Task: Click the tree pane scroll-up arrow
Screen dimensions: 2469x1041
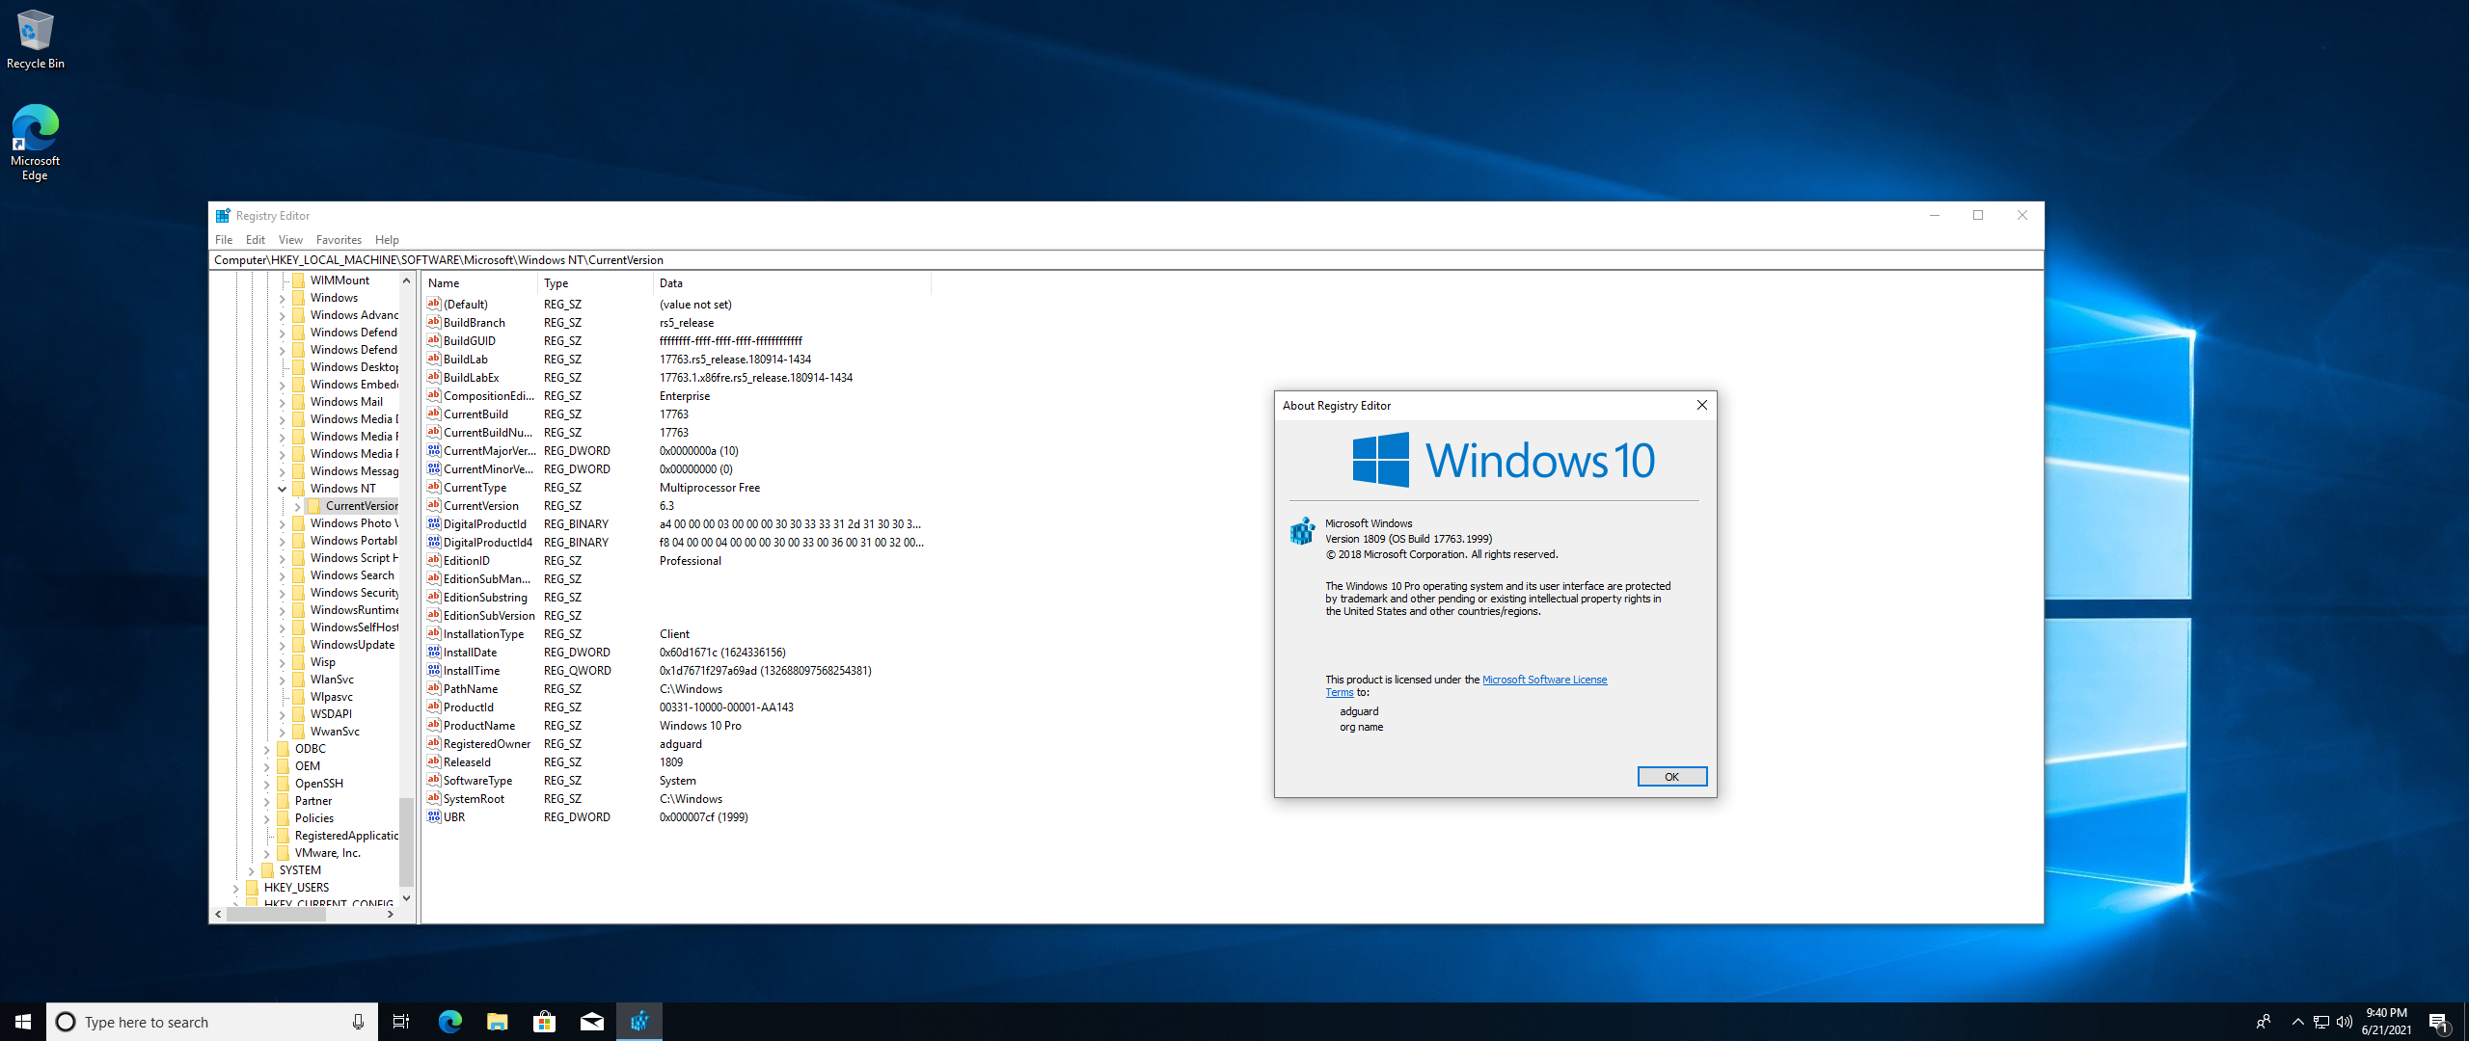Action: 406,280
